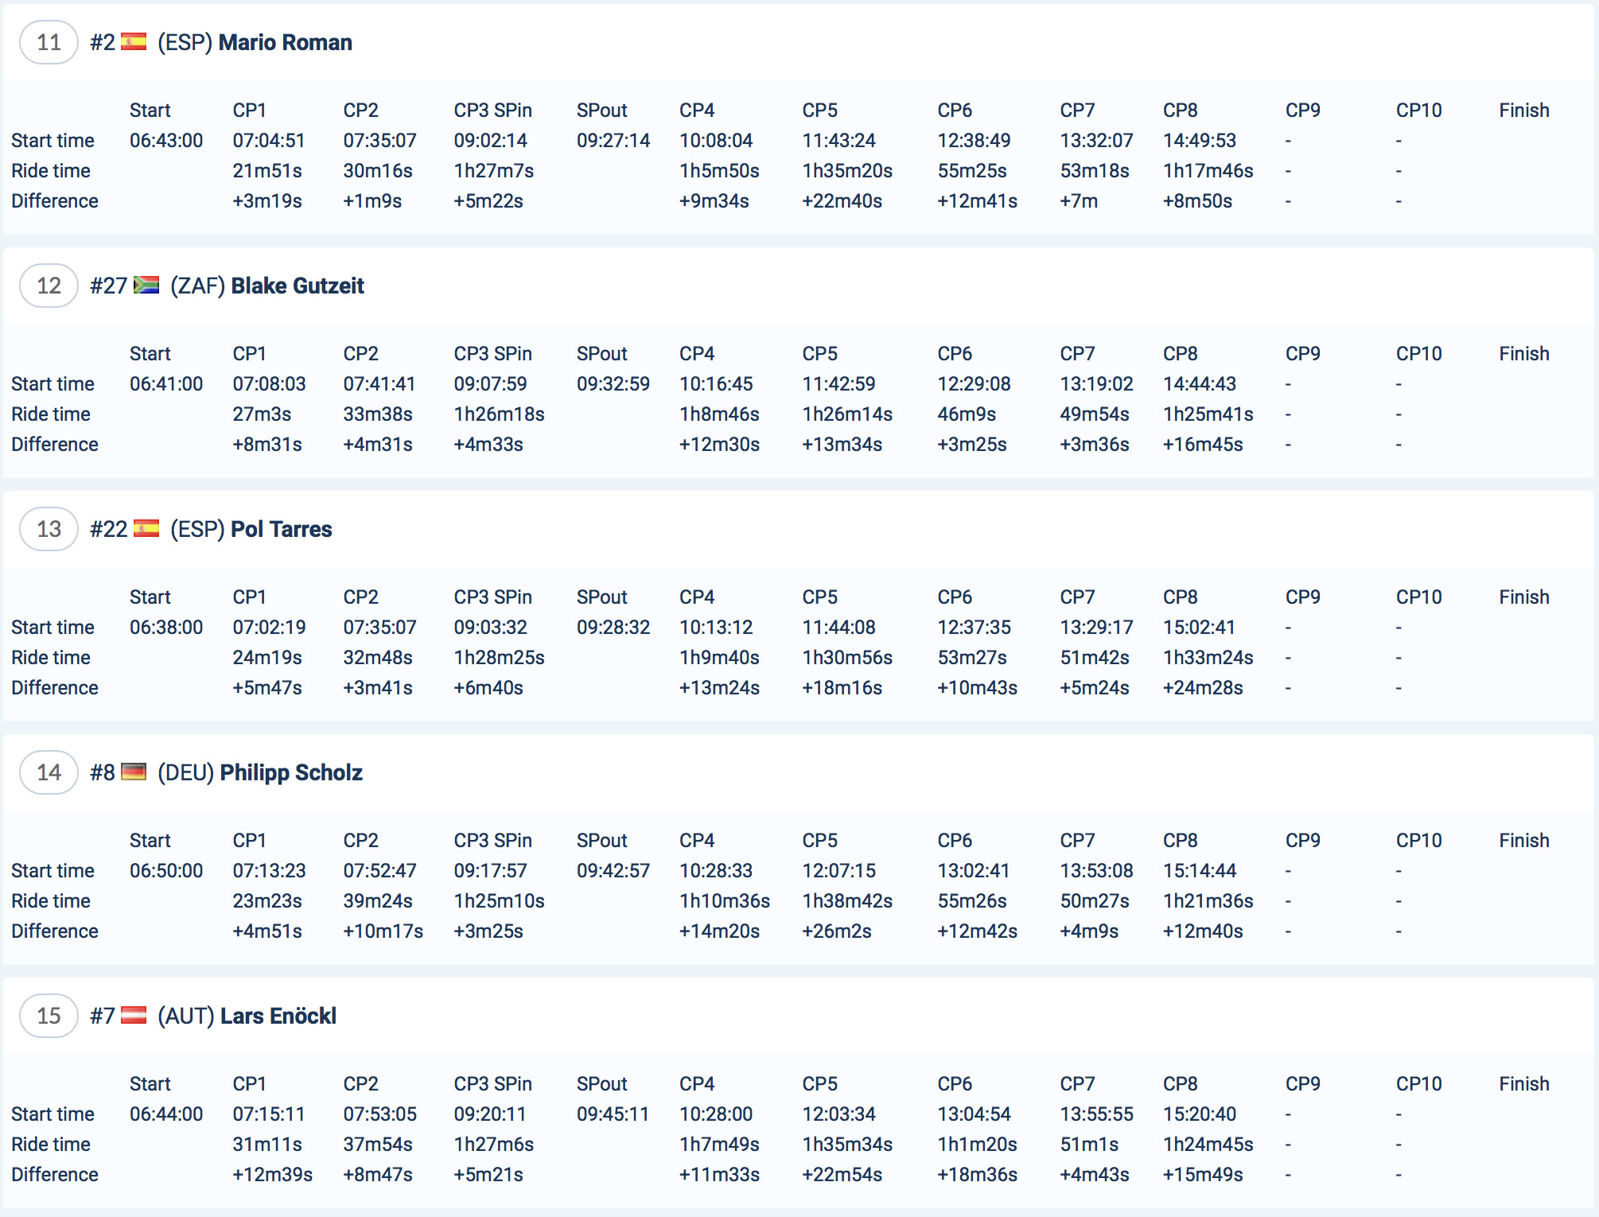1599x1217 pixels.
Task: Click the position 14 circle badge
Action: click(49, 772)
